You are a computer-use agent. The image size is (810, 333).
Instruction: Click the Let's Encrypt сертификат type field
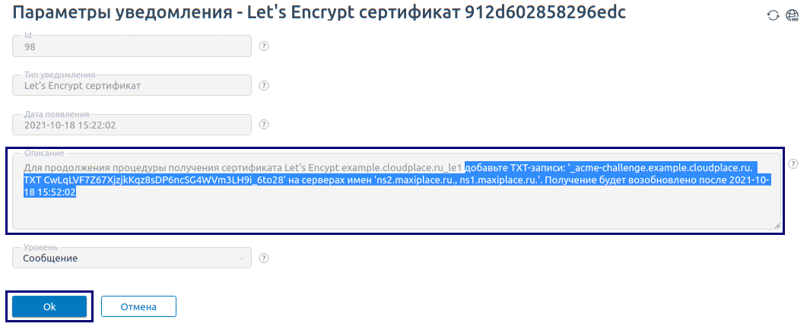(132, 85)
